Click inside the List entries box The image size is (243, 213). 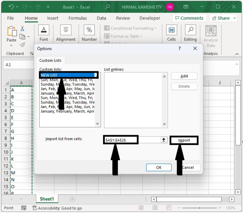(x=133, y=100)
